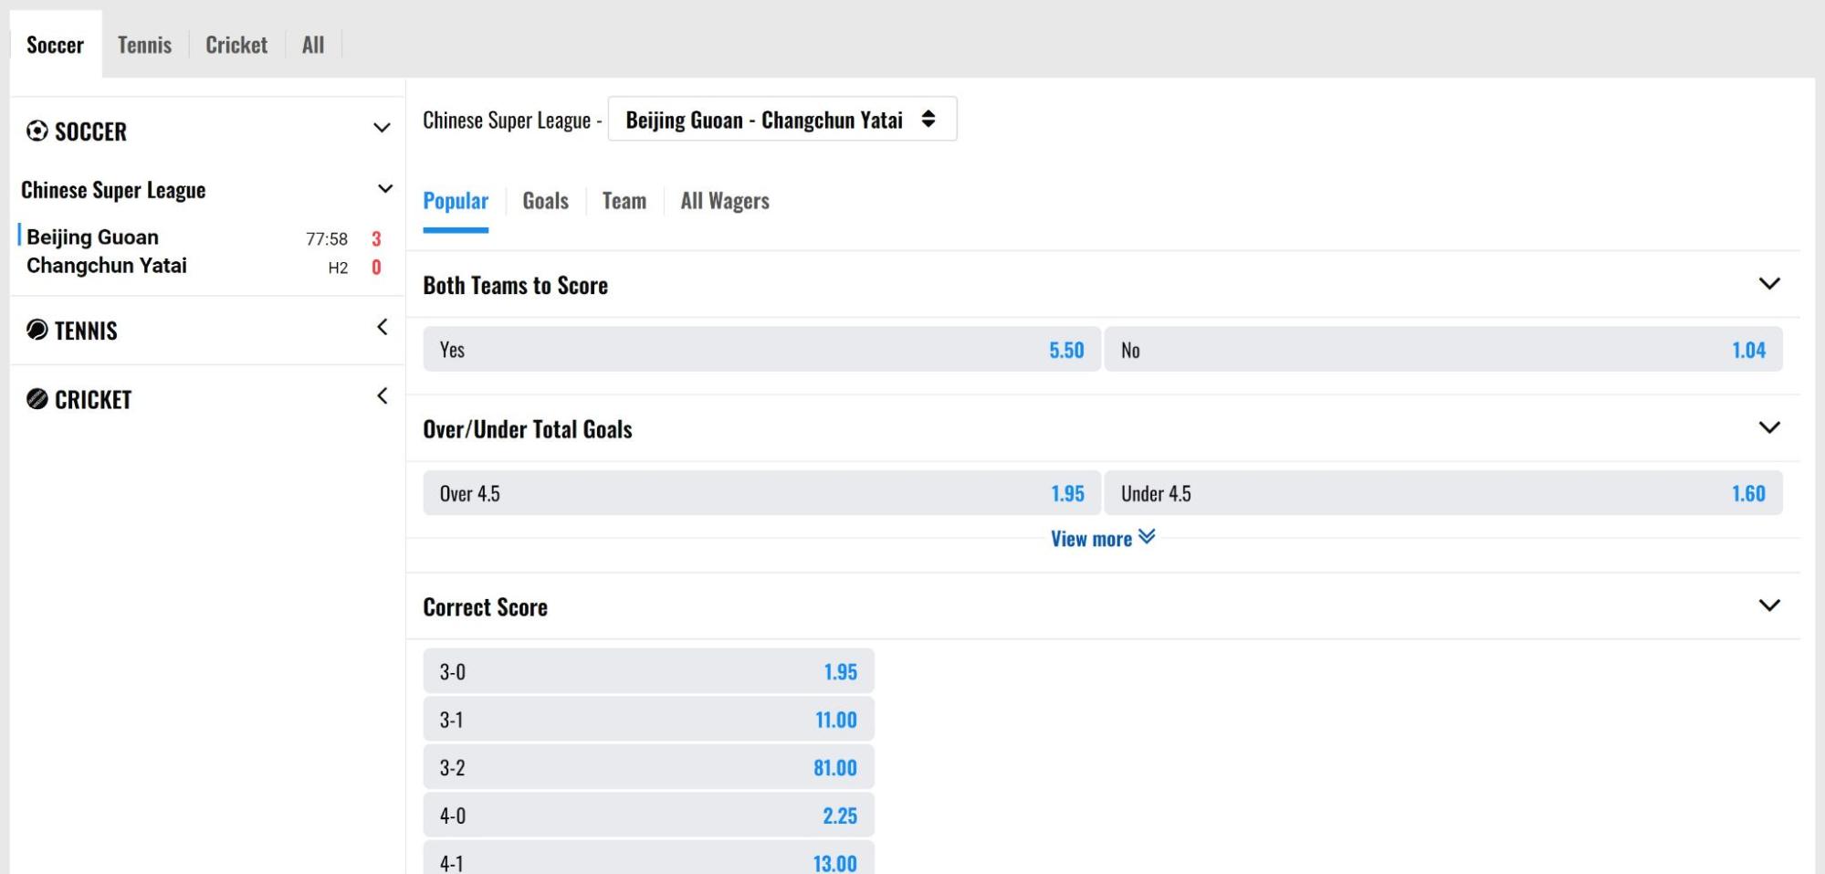Click the Correct Score heading

485,607
